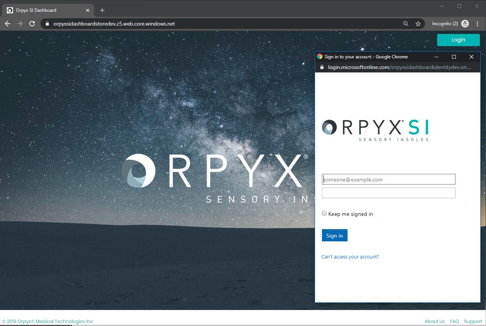Focus the email field someone@example.com
486x326 pixels.
pos(388,180)
